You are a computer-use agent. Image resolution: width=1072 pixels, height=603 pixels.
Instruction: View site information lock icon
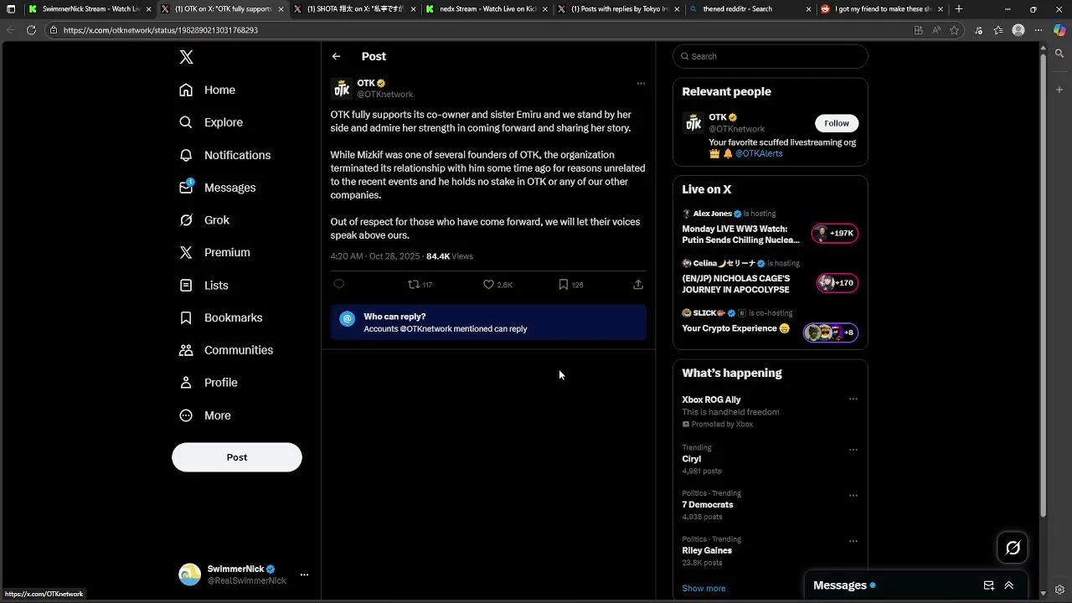coord(54,30)
